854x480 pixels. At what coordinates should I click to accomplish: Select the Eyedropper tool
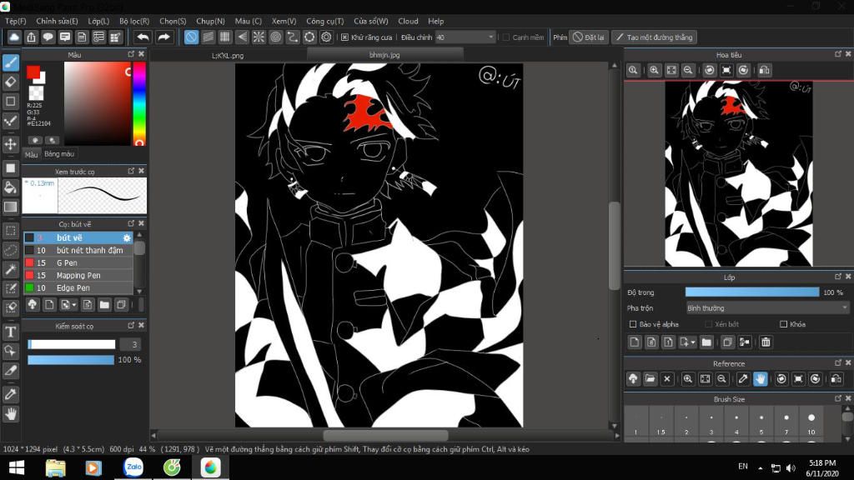(x=10, y=394)
